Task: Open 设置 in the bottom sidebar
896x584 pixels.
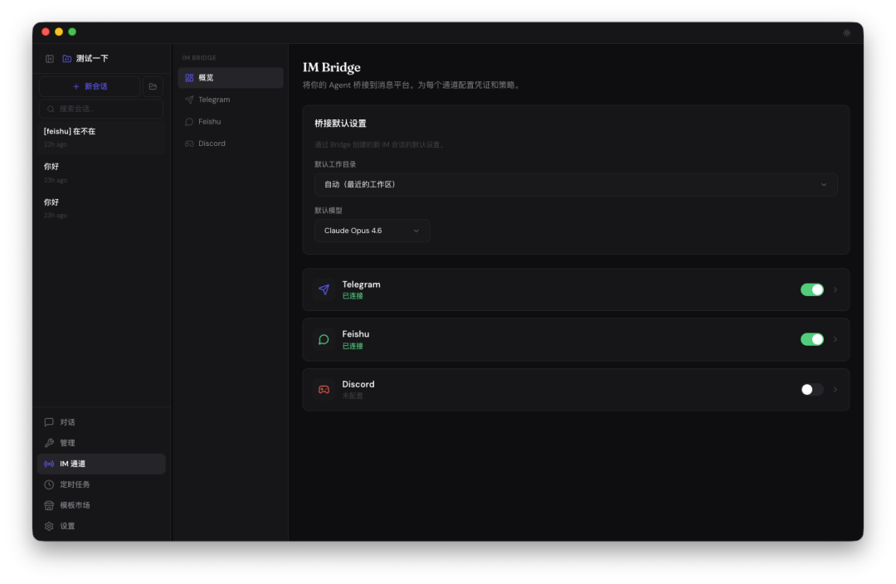Action: point(66,526)
